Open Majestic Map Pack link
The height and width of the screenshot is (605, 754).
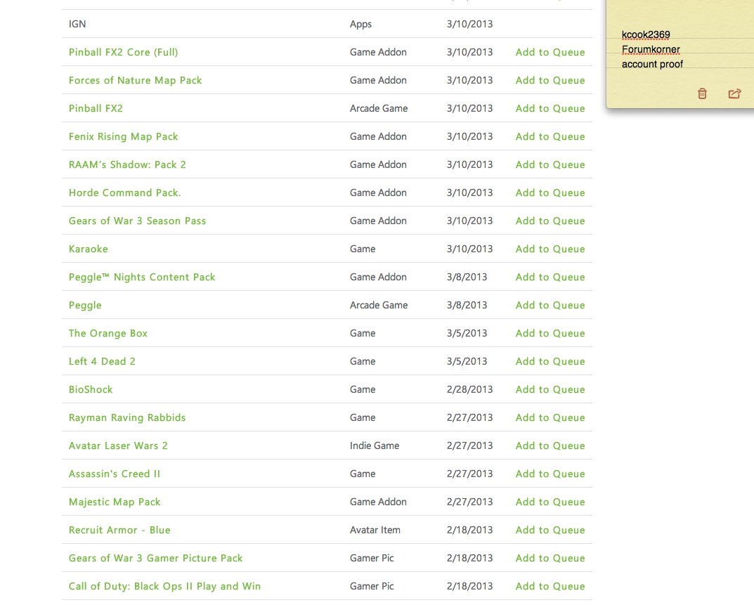click(115, 502)
